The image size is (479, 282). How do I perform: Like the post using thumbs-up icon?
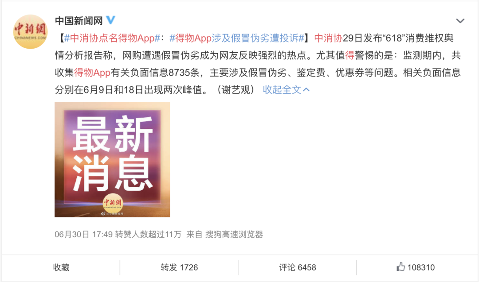pyautogui.click(x=400, y=267)
